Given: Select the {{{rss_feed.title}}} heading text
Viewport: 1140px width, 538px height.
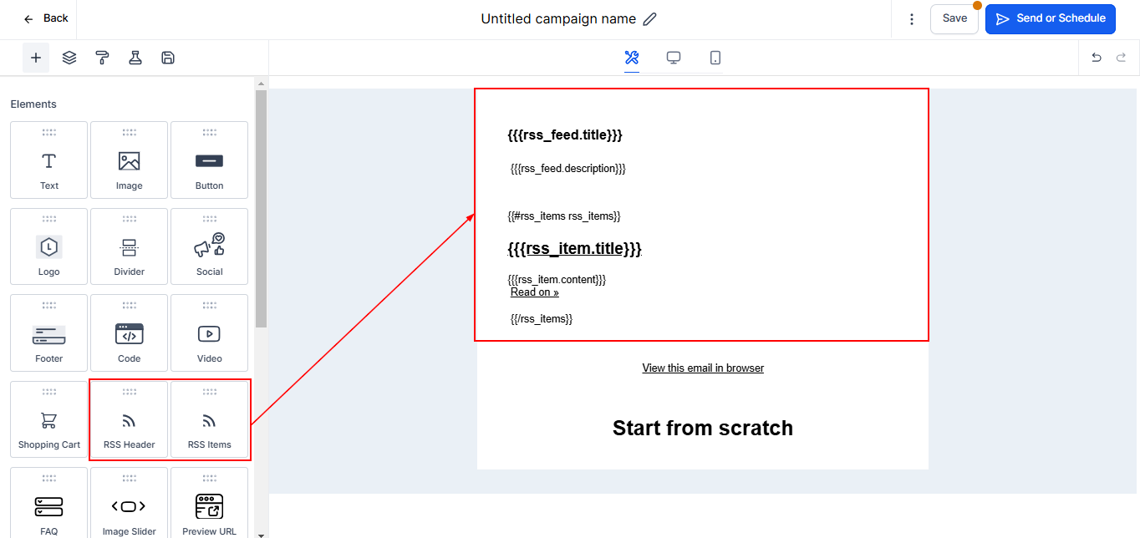Looking at the screenshot, I should [565, 134].
